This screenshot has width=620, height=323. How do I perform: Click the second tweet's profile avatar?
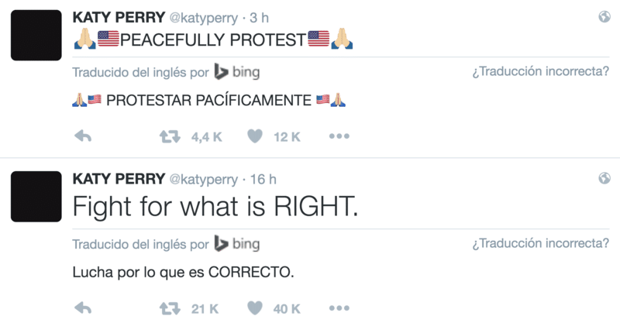[36, 197]
